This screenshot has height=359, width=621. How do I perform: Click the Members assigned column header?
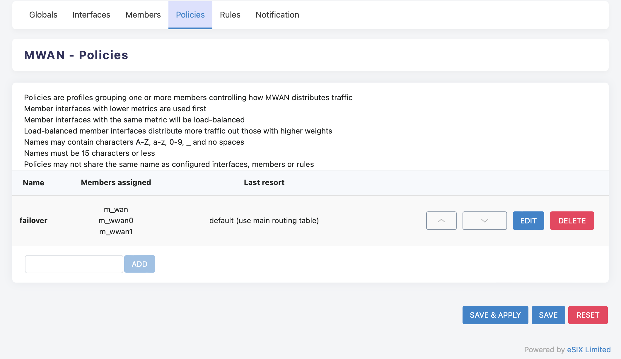tap(116, 182)
